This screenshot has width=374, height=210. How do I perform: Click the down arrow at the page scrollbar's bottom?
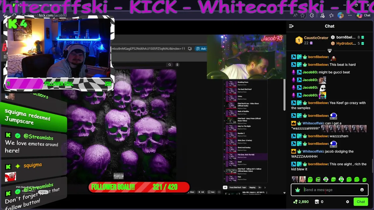click(284, 193)
